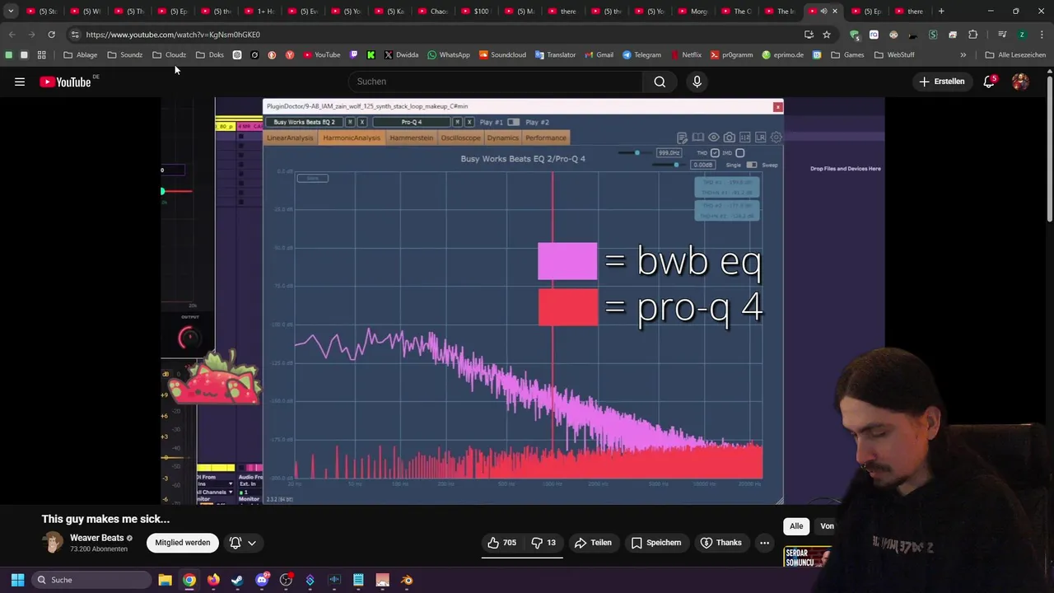Open Chrome extensions puzzle icon
1054x593 pixels.
tap(973, 35)
